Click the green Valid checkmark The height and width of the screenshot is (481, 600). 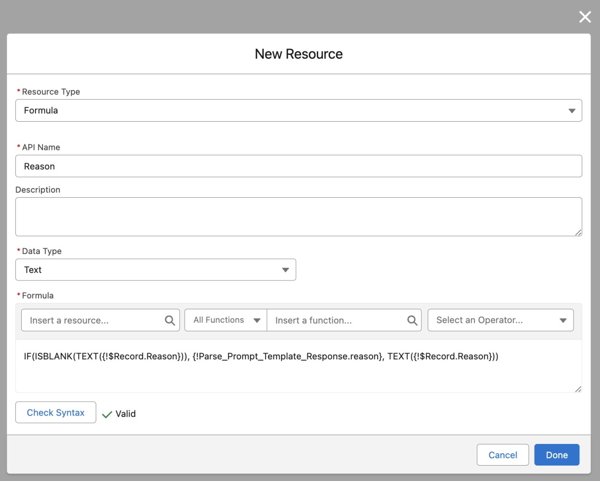coord(107,414)
